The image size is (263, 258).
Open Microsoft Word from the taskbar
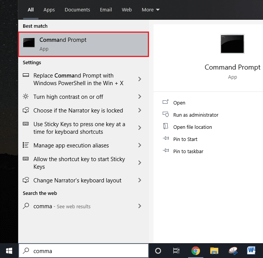click(251, 251)
